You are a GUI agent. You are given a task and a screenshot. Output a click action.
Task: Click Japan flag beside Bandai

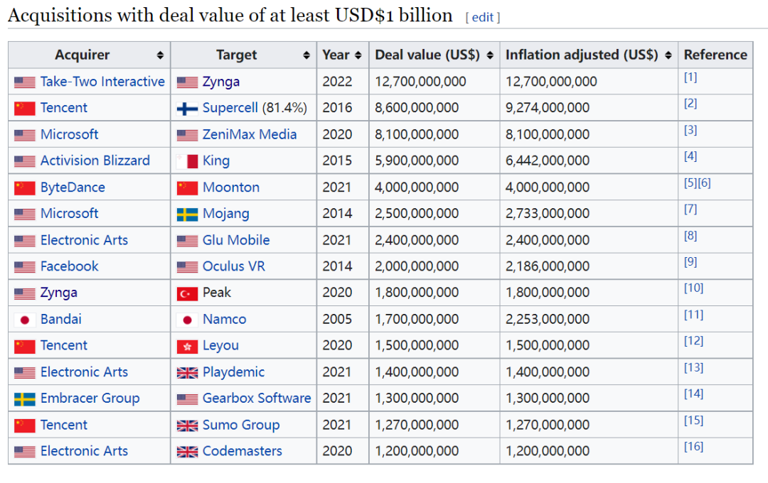(x=24, y=320)
